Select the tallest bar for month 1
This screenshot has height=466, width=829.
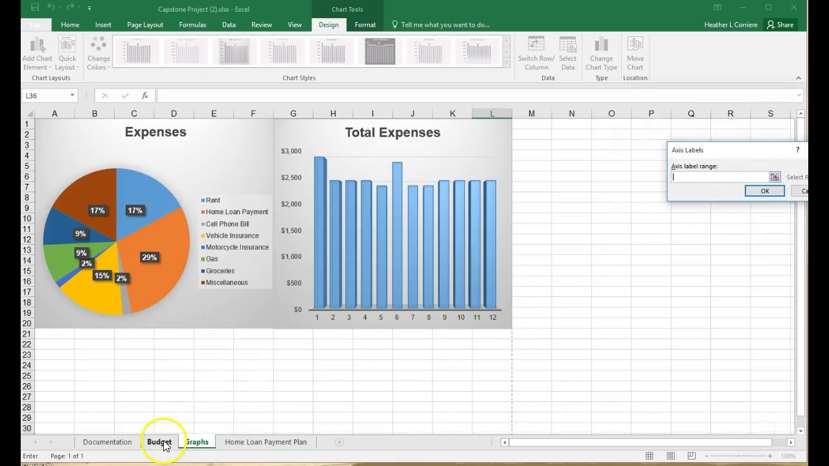pos(320,232)
